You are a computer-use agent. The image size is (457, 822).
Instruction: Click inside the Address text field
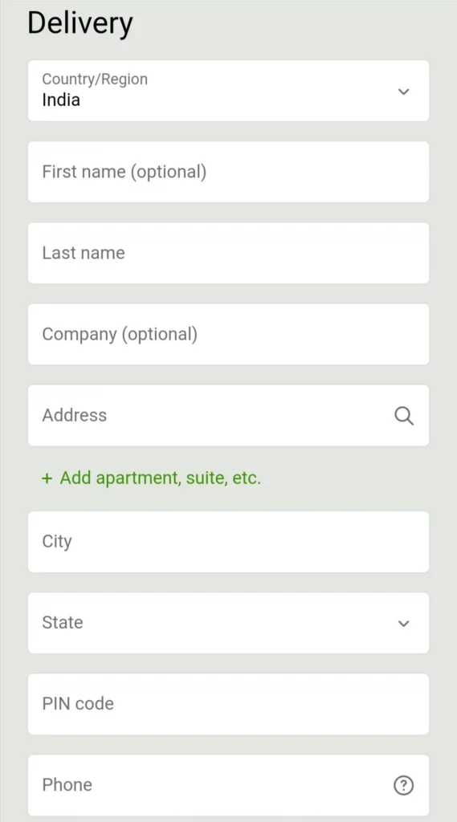coord(228,415)
